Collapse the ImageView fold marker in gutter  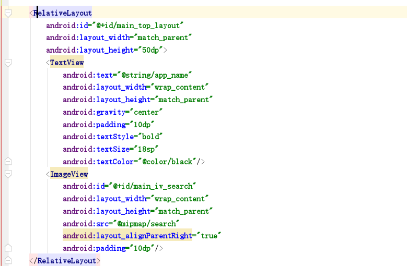pyautogui.click(x=8, y=174)
